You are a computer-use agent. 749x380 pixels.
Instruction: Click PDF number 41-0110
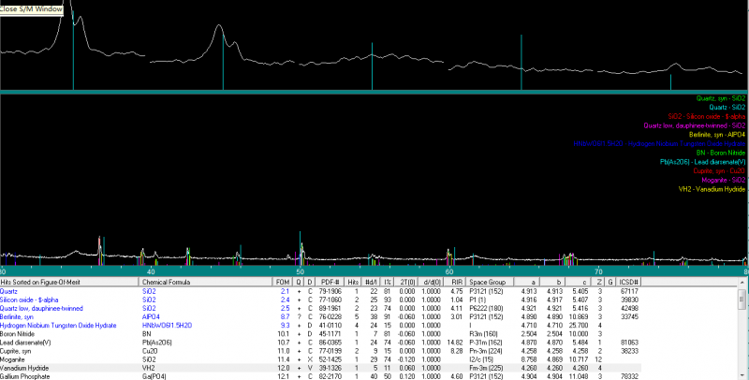[330, 326]
